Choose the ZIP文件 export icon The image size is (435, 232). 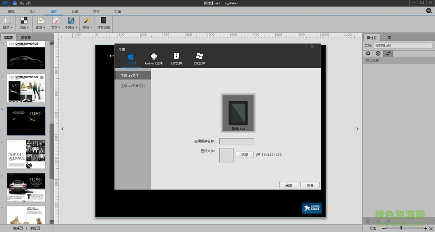[x=177, y=57]
